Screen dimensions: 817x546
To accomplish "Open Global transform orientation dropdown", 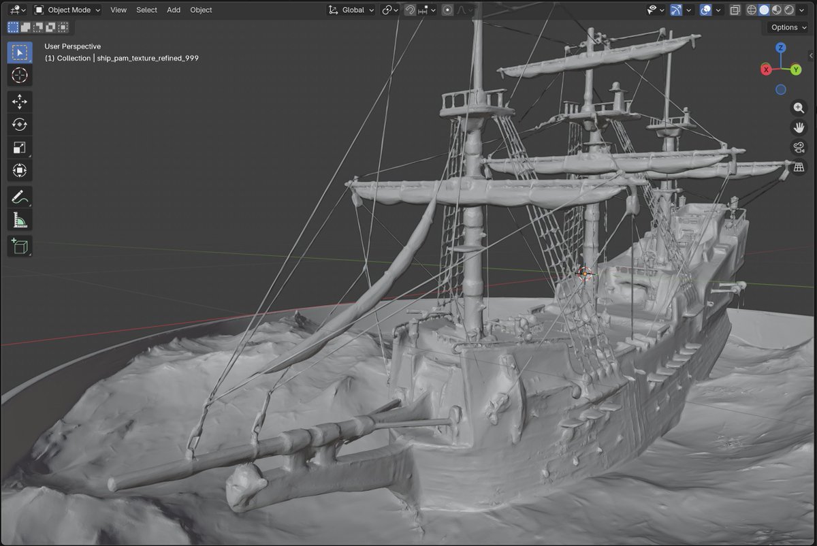I will point(351,10).
